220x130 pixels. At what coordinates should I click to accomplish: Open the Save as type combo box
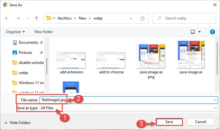[x=129, y=108]
